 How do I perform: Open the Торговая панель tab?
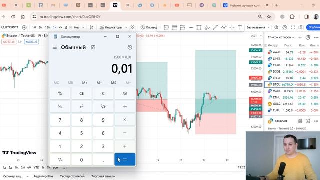(x=103, y=176)
